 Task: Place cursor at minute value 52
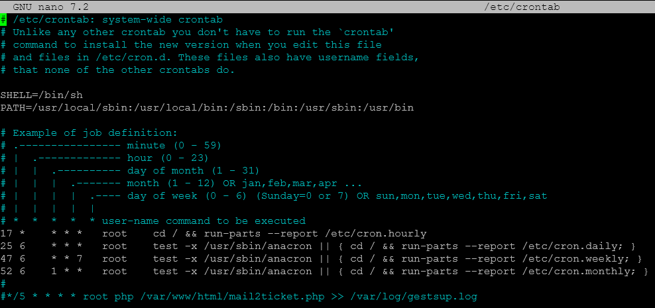pos(7,272)
